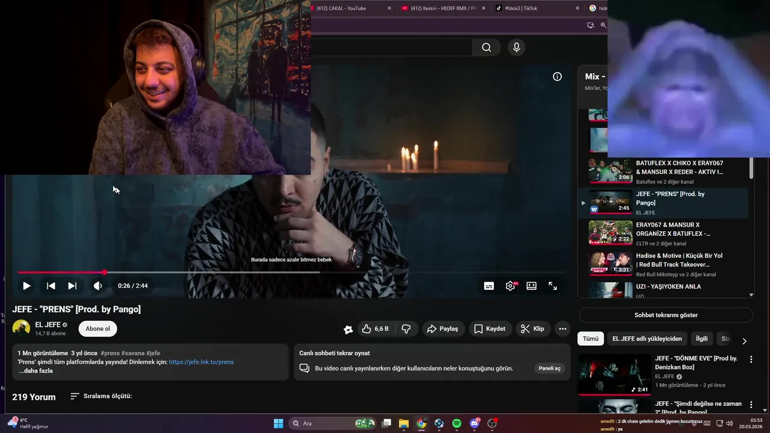This screenshot has height=433, width=770.
Task: Click the #jefe hashtag
Action: coord(153,353)
